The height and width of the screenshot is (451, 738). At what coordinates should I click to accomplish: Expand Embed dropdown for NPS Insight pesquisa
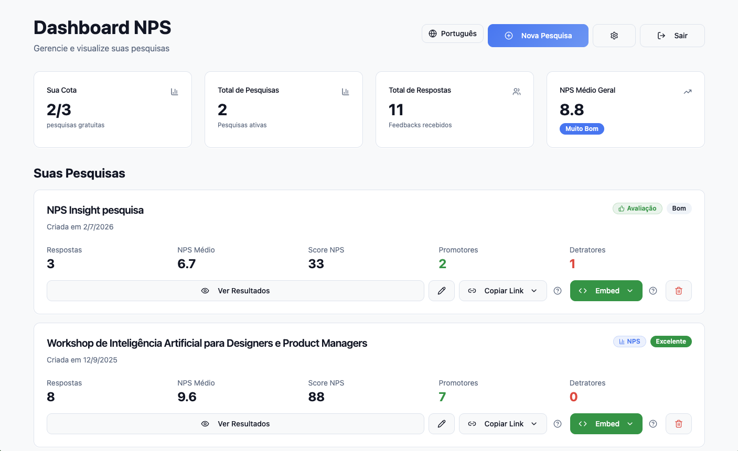coord(606,291)
